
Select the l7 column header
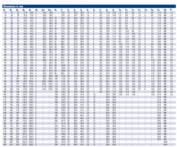(101, 10)
